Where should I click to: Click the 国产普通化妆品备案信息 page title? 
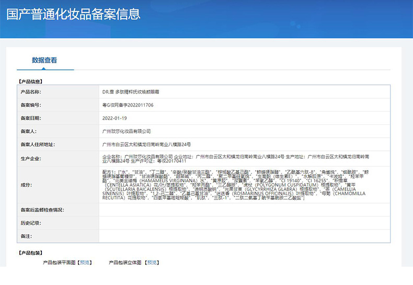coord(73,14)
